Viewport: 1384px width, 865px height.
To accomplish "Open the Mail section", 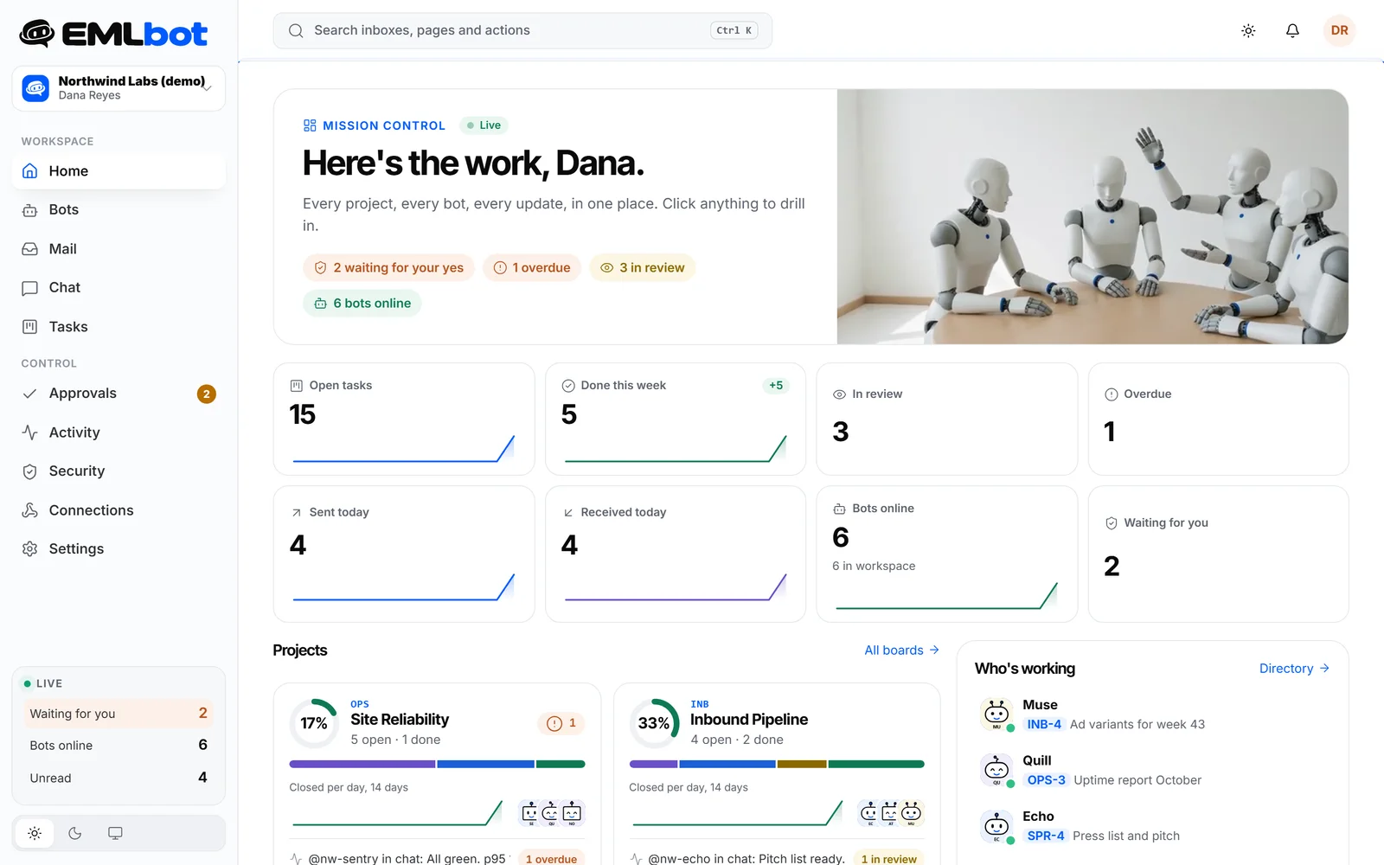I will [119, 249].
